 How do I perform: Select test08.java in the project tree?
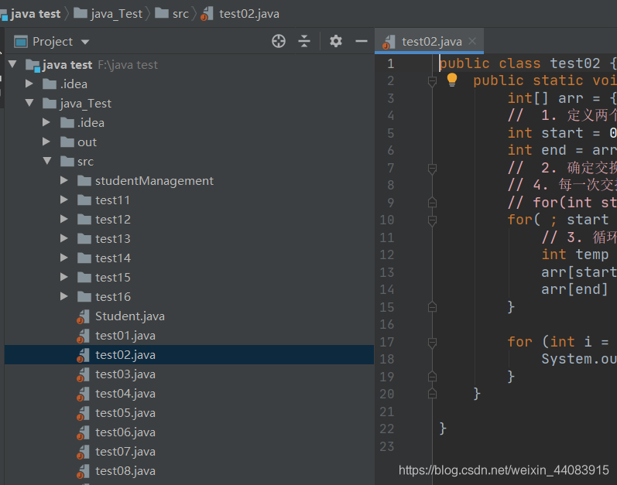click(x=189, y=470)
